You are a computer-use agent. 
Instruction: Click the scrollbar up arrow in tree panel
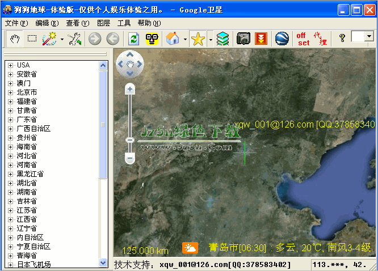tap(103, 66)
